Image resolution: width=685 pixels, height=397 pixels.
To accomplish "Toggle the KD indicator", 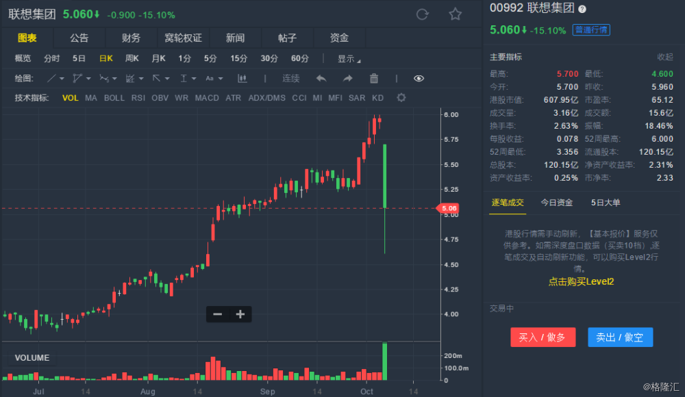I will 377,98.
